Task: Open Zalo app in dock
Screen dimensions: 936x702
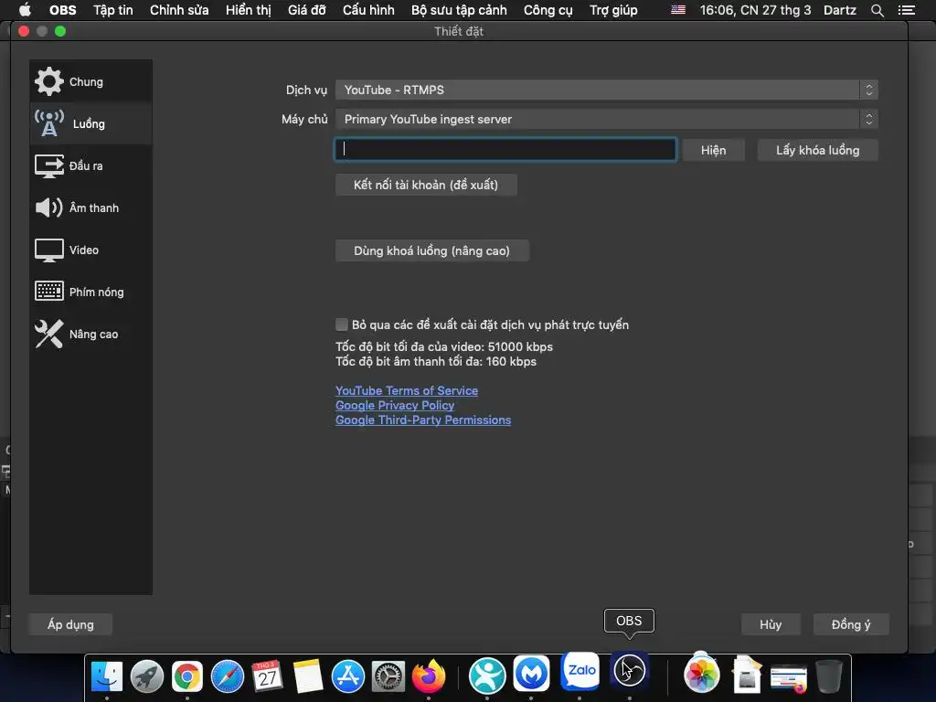Action: point(580,671)
